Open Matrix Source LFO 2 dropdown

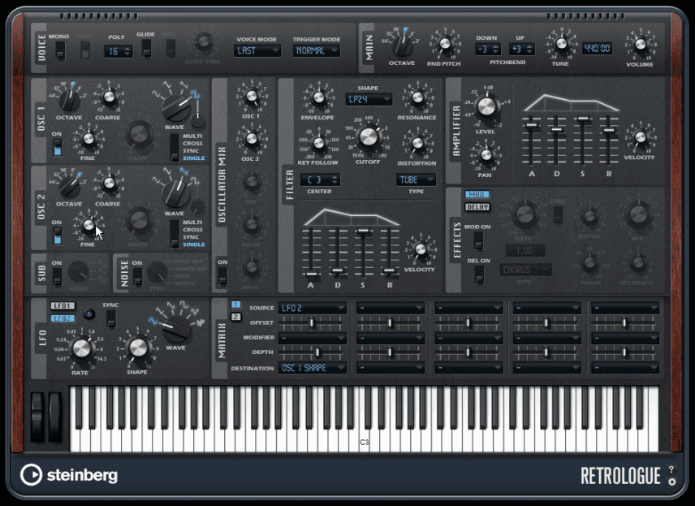313,308
